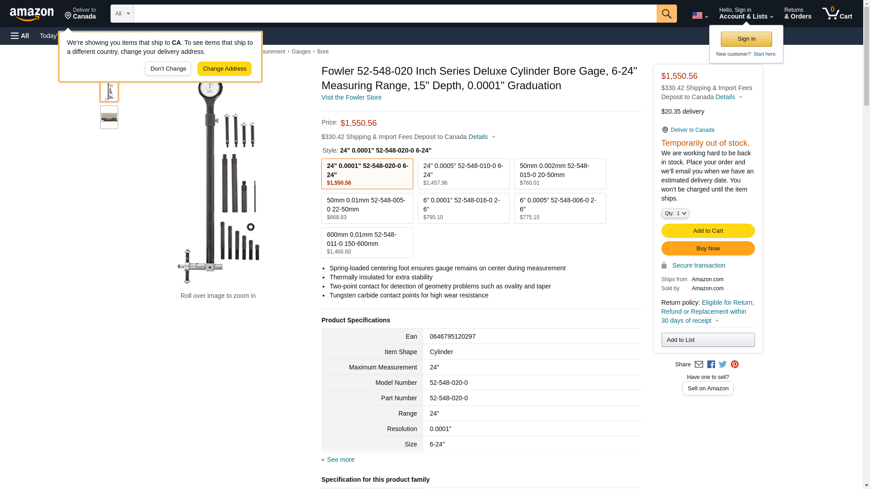Screen dimensions: 870x489
Task: Choose the 600mm 0.01mm 52-548-011-0 style
Action: tap(367, 243)
